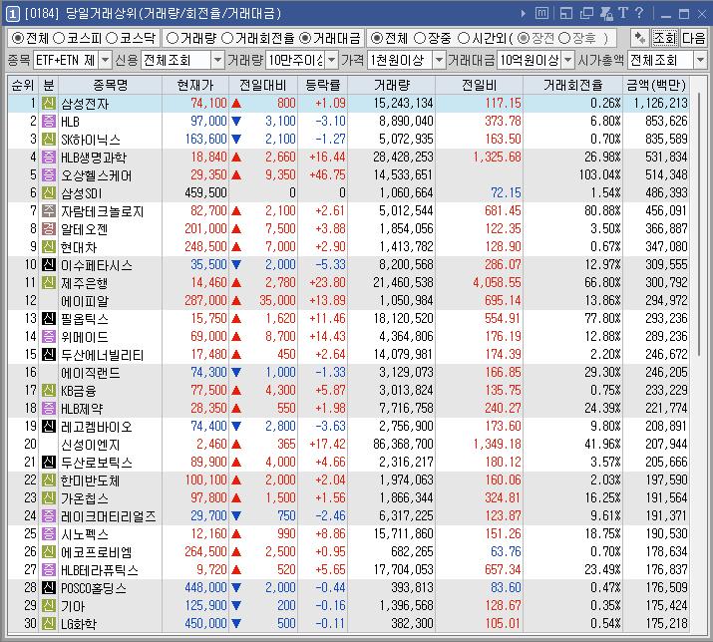
Task: Open help with the question mark icon
Action: coord(639,13)
